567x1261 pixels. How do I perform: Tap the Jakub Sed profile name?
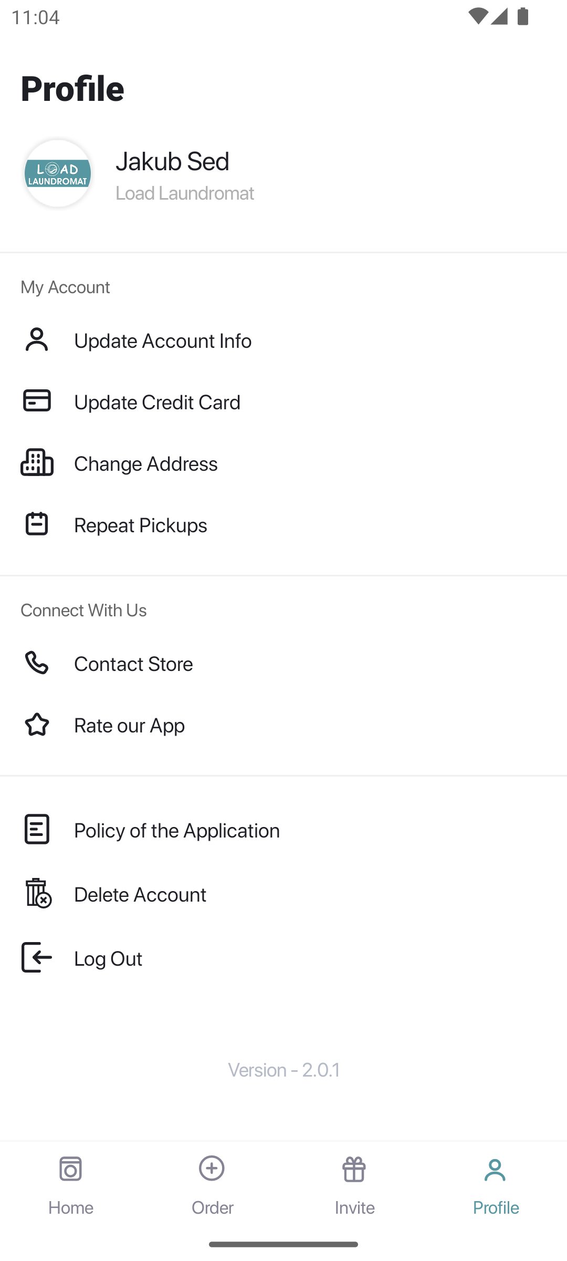[172, 161]
